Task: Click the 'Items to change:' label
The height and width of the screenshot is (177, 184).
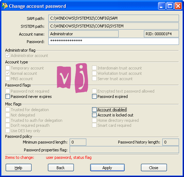Action: (20, 157)
